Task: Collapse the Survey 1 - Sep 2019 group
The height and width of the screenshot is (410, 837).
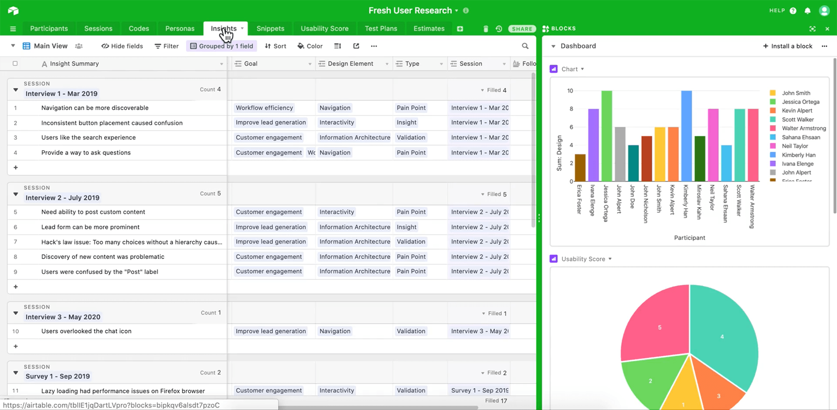Action: point(16,373)
